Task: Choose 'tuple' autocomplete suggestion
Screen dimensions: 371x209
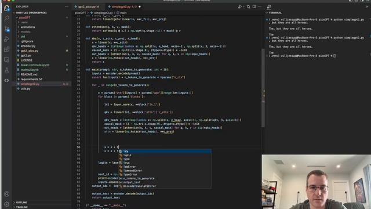Action: click(165, 155)
